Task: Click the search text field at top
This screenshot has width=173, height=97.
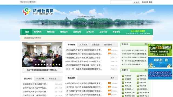Action: click(121, 2)
